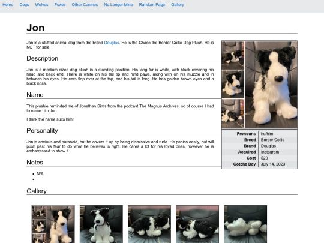The height and width of the screenshot is (243, 324).
Task: Click the Gotcha Day infobox label
Action: [244, 164]
